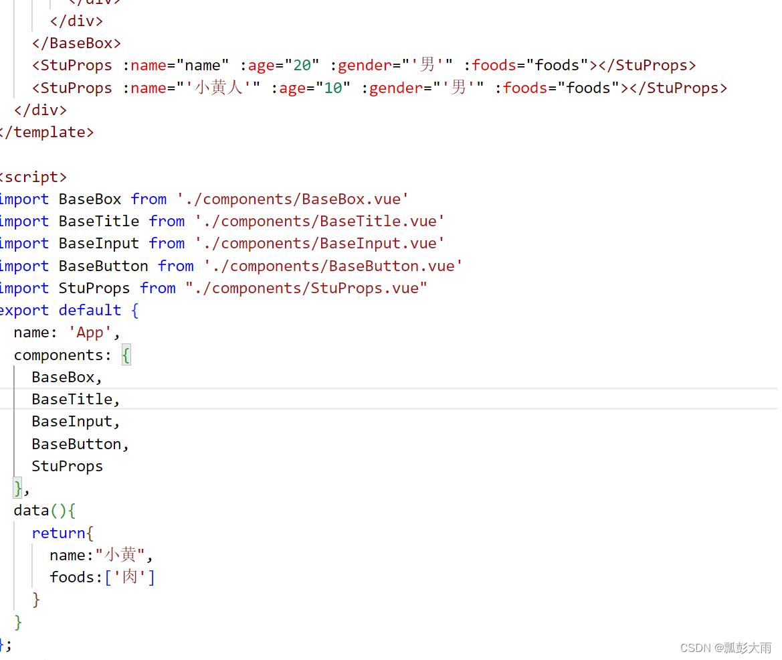
Task: Click the name: 'App' property value
Action: click(89, 331)
